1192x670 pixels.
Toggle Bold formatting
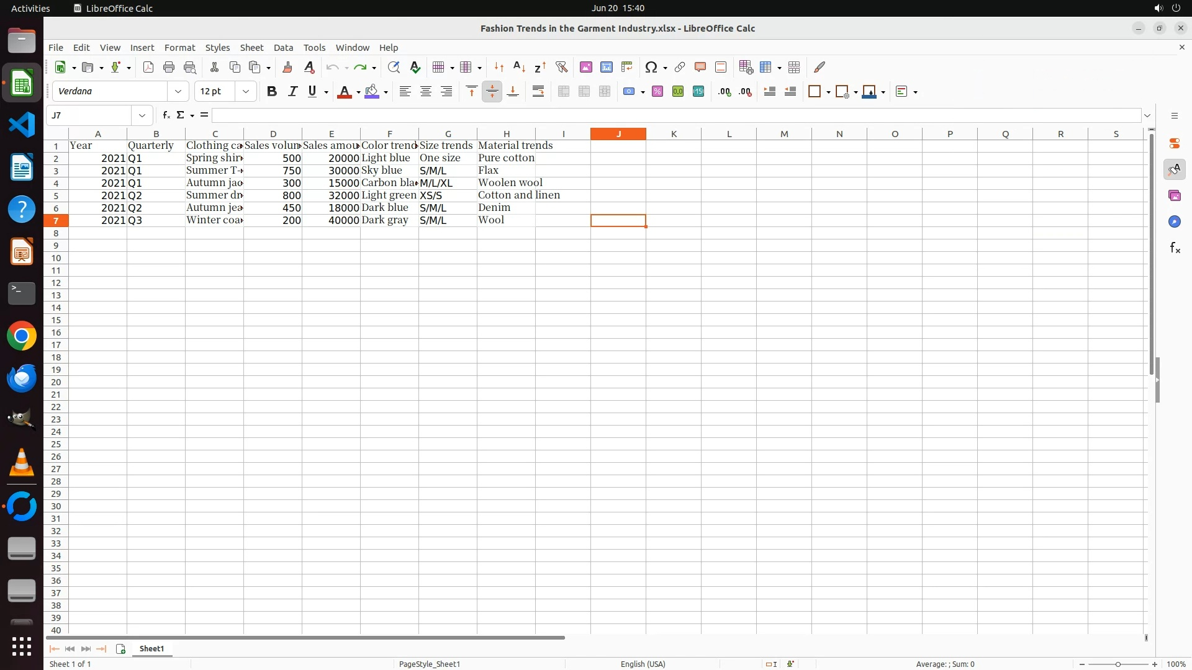271,92
